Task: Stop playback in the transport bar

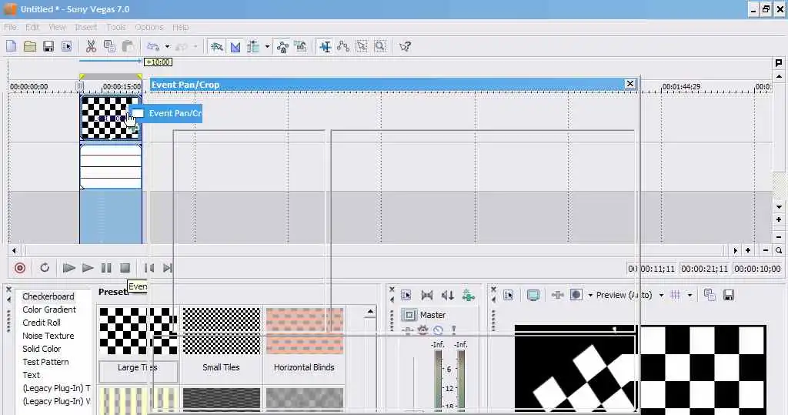Action: (125, 268)
